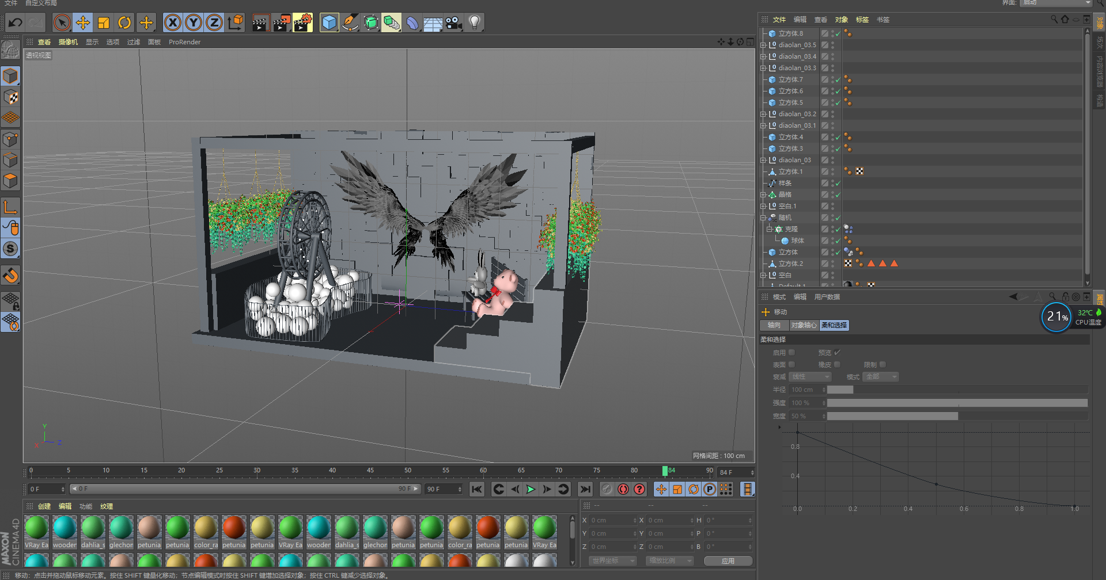Toggle the 橡皮 checkbox
This screenshot has width=1106, height=580.
point(838,365)
